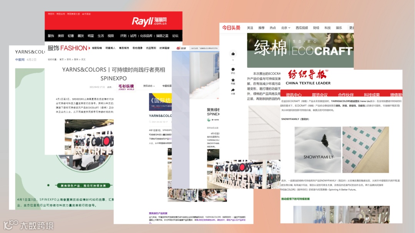Screen dimensions: 415x233
Task: Click the thumbs-up like icon on Toutiao page
Action: pos(233,54)
